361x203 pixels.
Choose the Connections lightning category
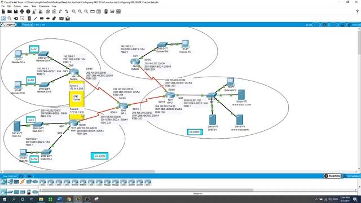23,182
